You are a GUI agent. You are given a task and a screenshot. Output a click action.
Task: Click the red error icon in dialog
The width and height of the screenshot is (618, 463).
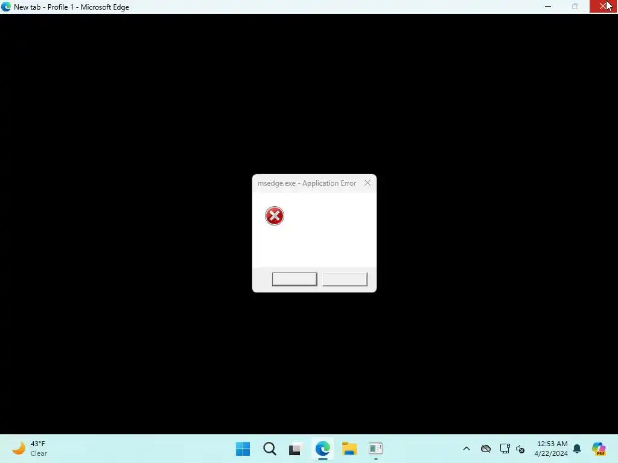[x=275, y=216]
